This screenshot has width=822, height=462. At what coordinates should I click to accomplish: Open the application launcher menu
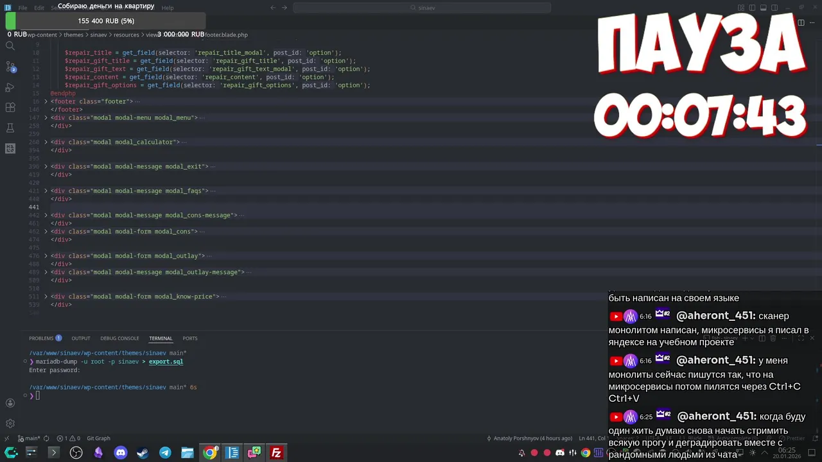coord(10,453)
